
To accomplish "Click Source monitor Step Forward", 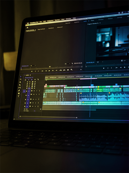I will click(53, 71).
